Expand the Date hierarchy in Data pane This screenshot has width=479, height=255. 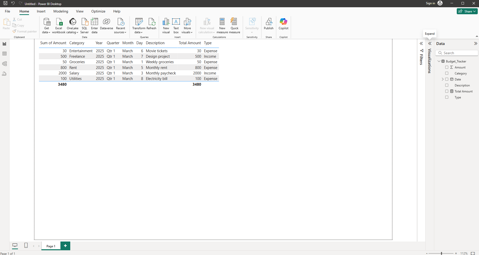coord(442,79)
